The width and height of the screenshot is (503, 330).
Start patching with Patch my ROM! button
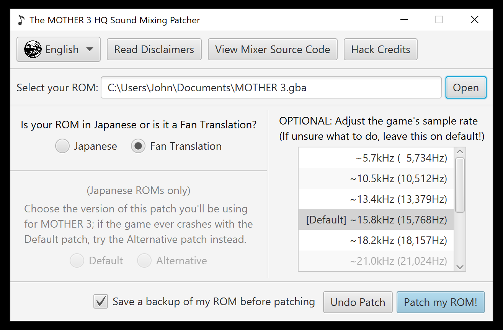tap(441, 302)
